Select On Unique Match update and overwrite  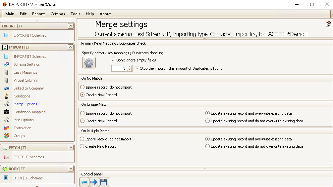207,113
